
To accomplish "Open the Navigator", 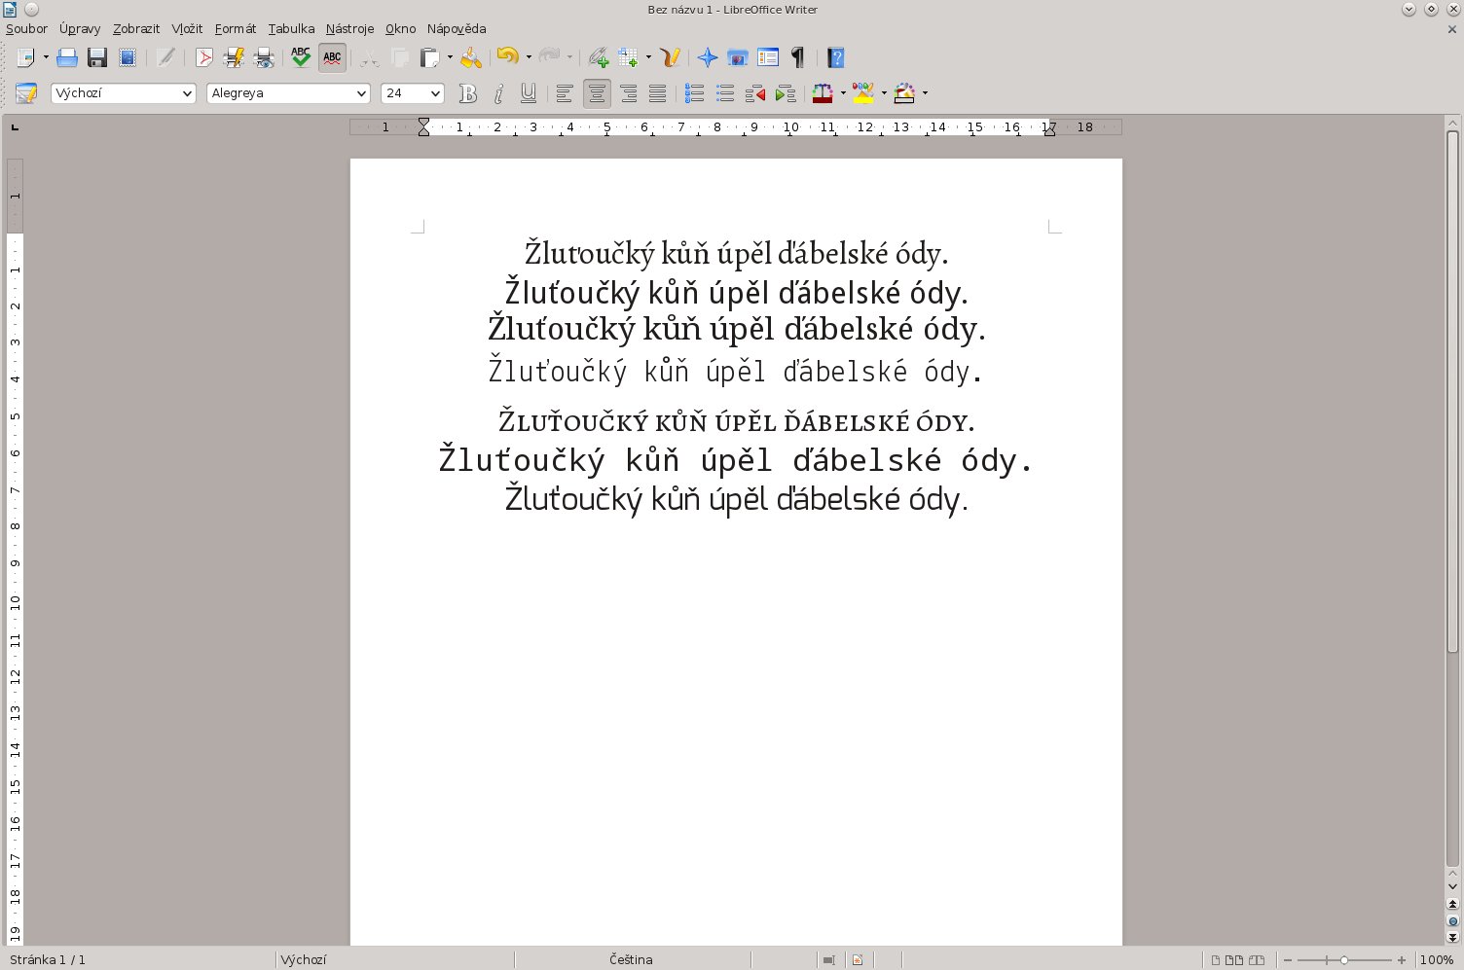I will coord(708,58).
